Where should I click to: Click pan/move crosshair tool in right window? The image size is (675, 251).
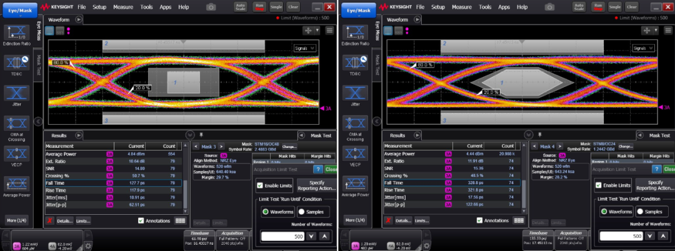646,30
